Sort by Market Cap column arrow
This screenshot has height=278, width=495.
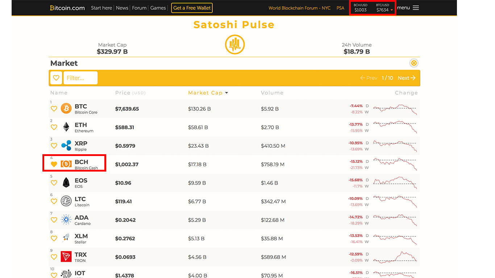point(226,93)
